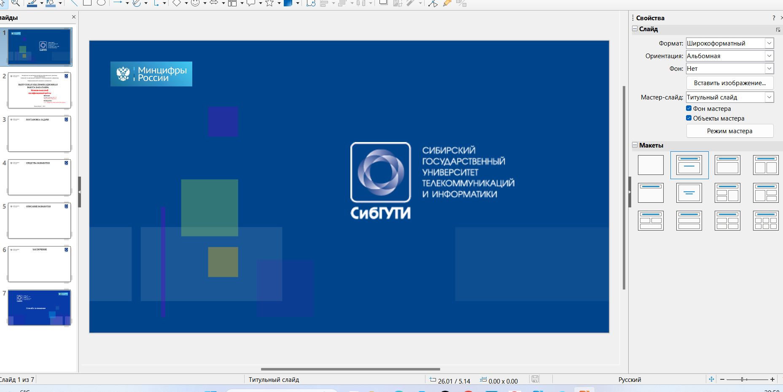This screenshot has height=392, width=783.
Task: Click the vertical scrollbar beside the slide
Action: [624, 188]
